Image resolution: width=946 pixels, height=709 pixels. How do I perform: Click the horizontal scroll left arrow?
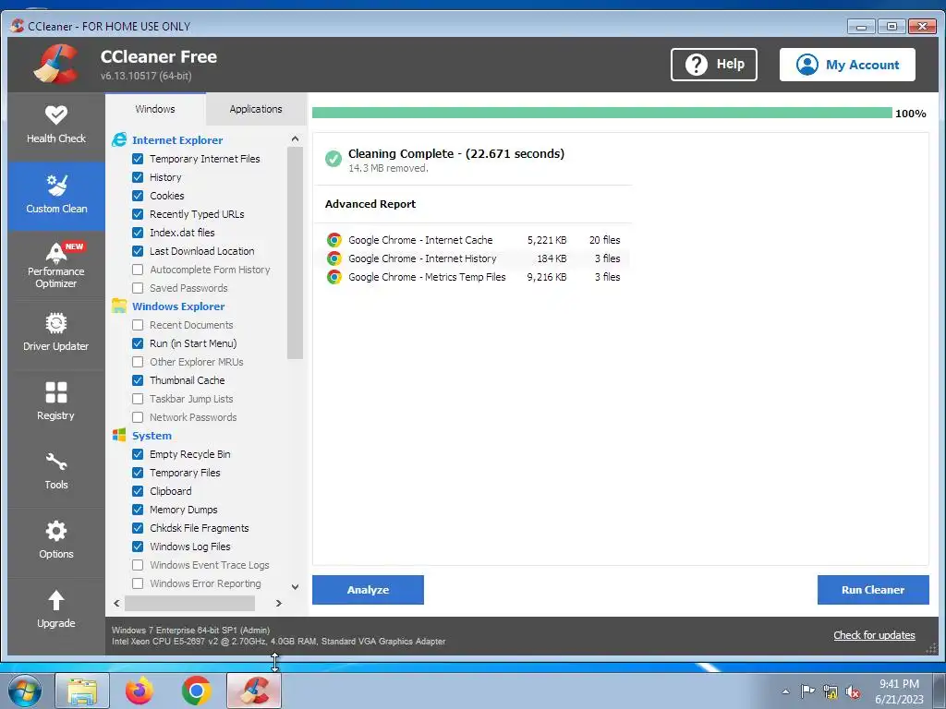click(x=116, y=603)
